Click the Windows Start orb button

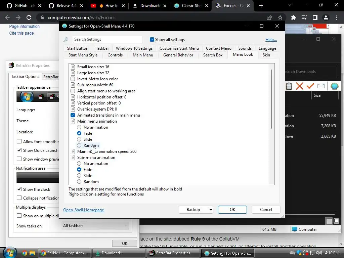coord(10,253)
